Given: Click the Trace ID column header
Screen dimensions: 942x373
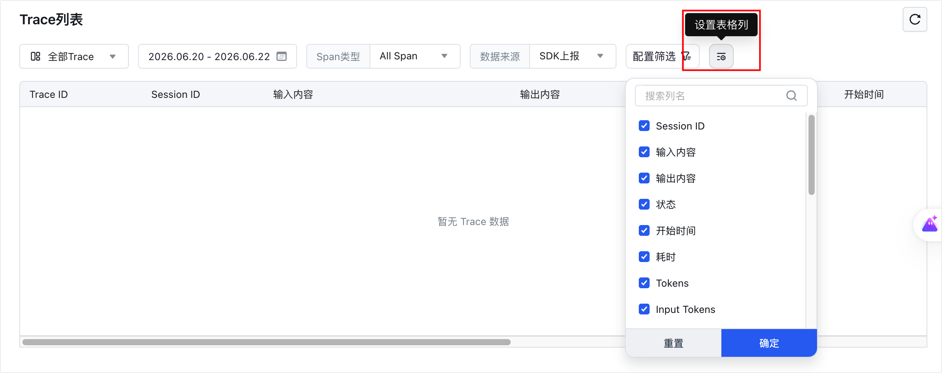Looking at the screenshot, I should pos(49,94).
